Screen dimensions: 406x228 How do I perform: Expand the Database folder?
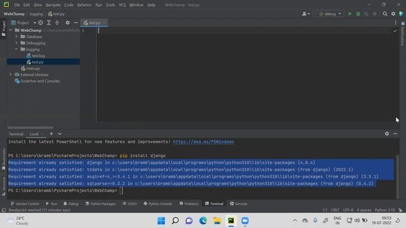16,37
